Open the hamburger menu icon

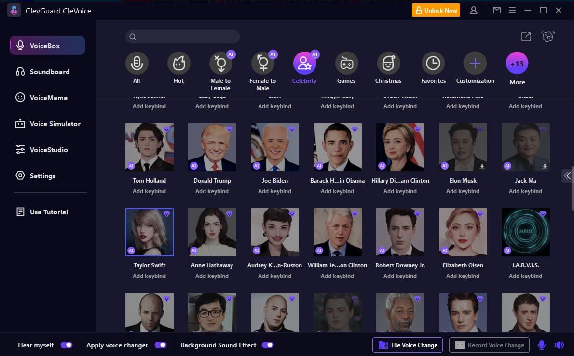coord(512,10)
